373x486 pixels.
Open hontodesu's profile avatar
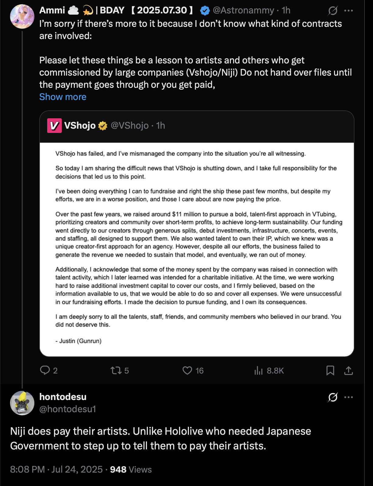[x=22, y=403]
